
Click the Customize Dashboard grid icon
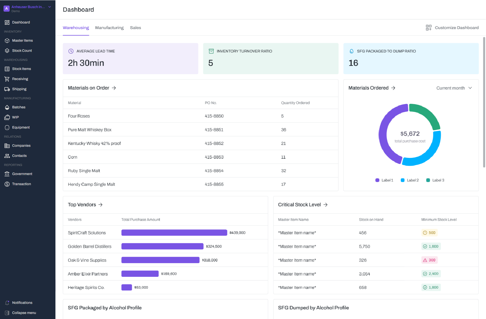[429, 28]
